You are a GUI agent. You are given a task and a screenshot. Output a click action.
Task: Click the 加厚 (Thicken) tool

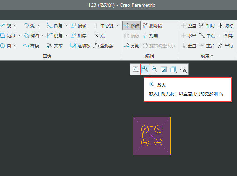pyautogui.click(x=78, y=36)
